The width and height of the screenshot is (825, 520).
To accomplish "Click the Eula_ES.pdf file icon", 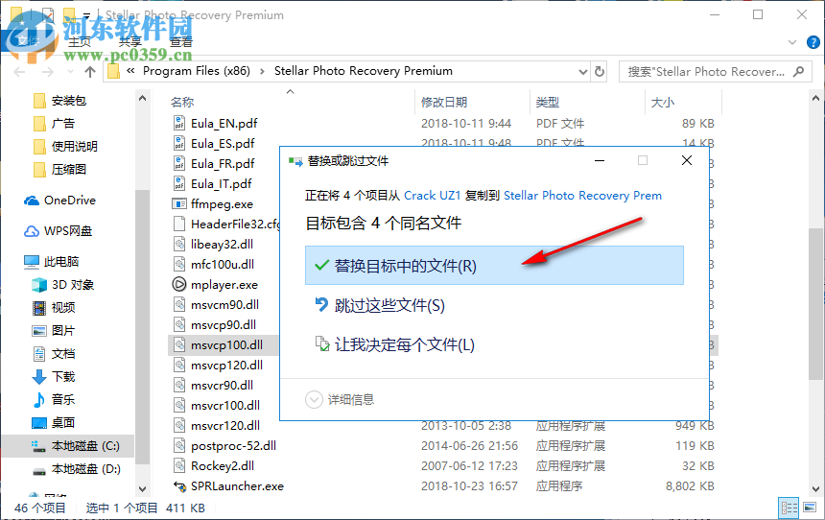I will pyautogui.click(x=179, y=143).
